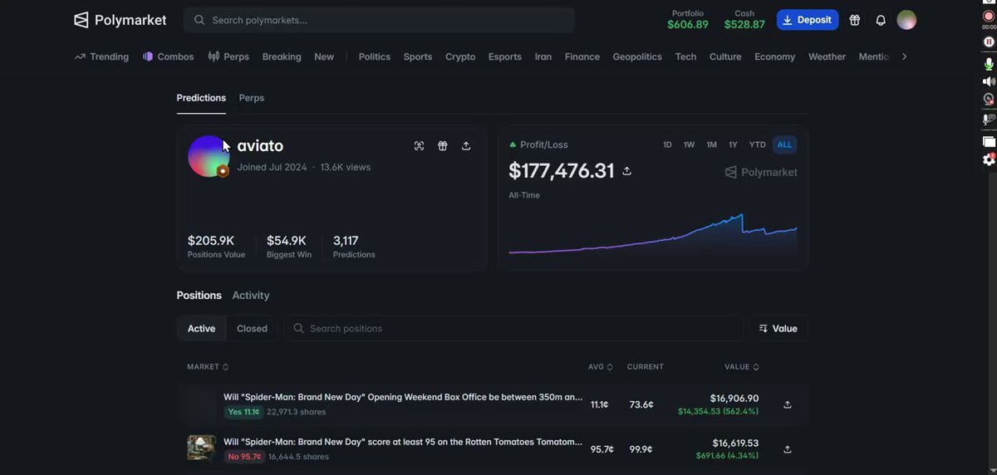997x475 pixels.
Task: Select the 1Y profit range
Action: pyautogui.click(x=733, y=144)
